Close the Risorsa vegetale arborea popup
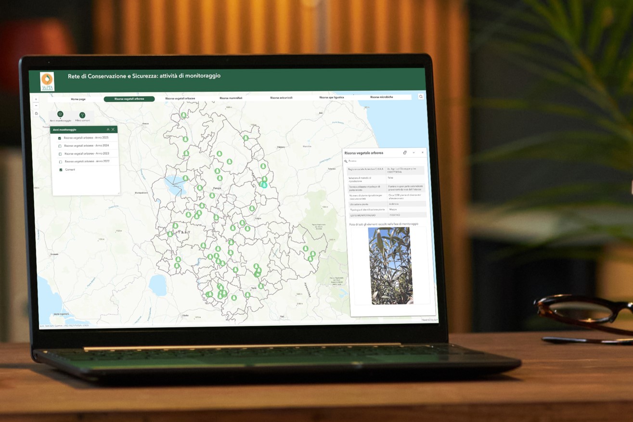633x422 pixels. pyautogui.click(x=422, y=153)
